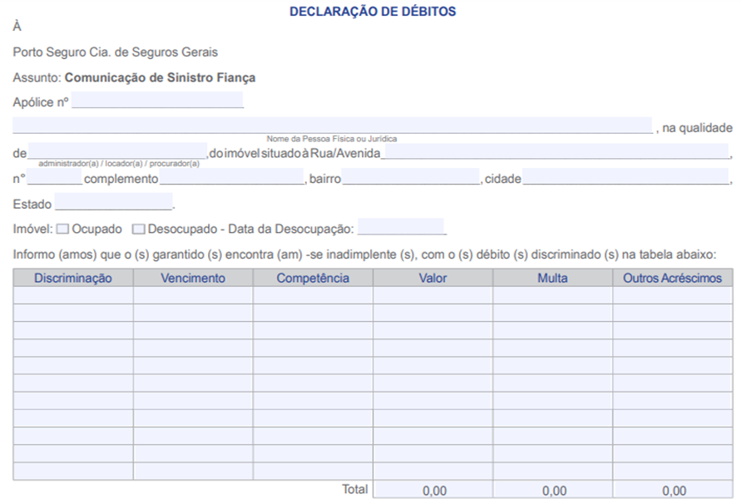Click the Apólice nº input field
This screenshot has width=742, height=504.
point(157,101)
